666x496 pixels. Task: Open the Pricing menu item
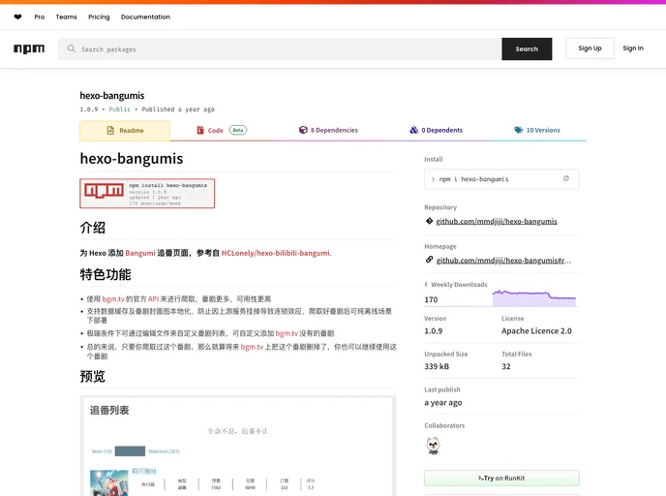[x=99, y=17]
